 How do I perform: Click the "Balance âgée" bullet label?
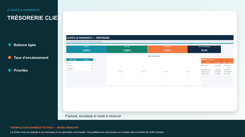point(25,45)
